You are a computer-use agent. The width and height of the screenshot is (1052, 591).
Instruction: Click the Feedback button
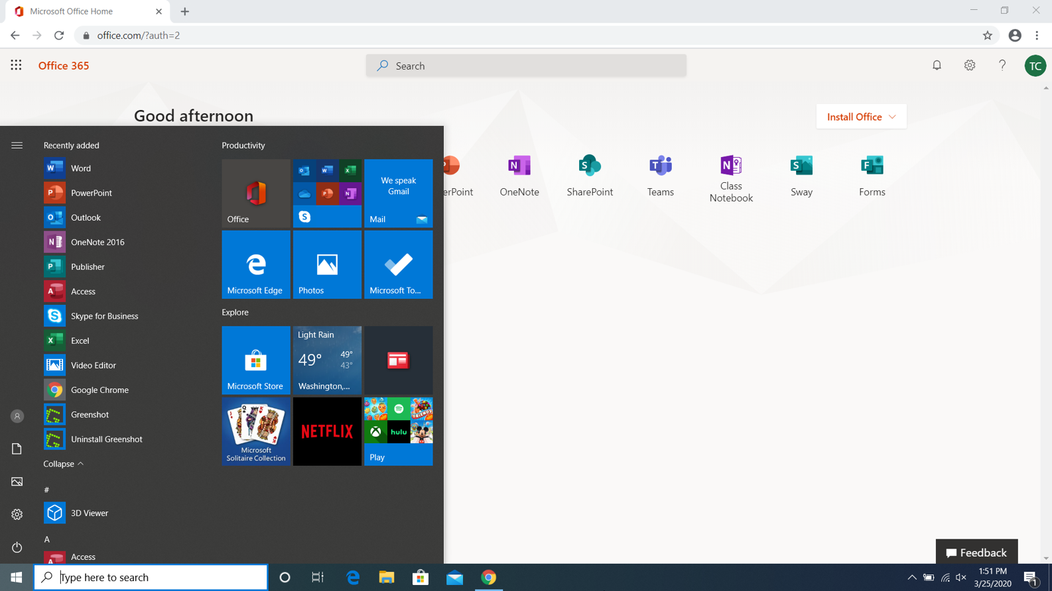coord(976,552)
